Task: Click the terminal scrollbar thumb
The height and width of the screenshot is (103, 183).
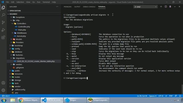Action: pos(182,89)
